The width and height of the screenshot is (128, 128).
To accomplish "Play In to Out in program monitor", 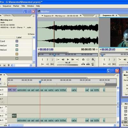I will (x=114, y=64).
